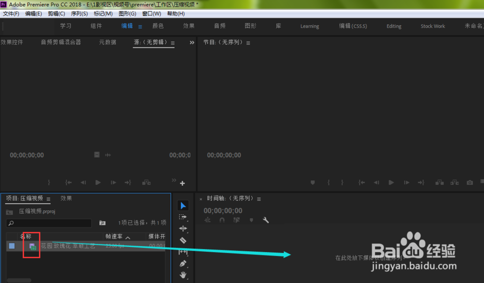Open the Source panel hamburger menu

173,43
